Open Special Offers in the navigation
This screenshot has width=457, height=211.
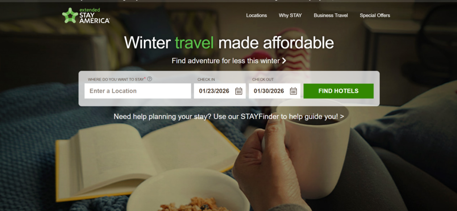click(x=375, y=16)
